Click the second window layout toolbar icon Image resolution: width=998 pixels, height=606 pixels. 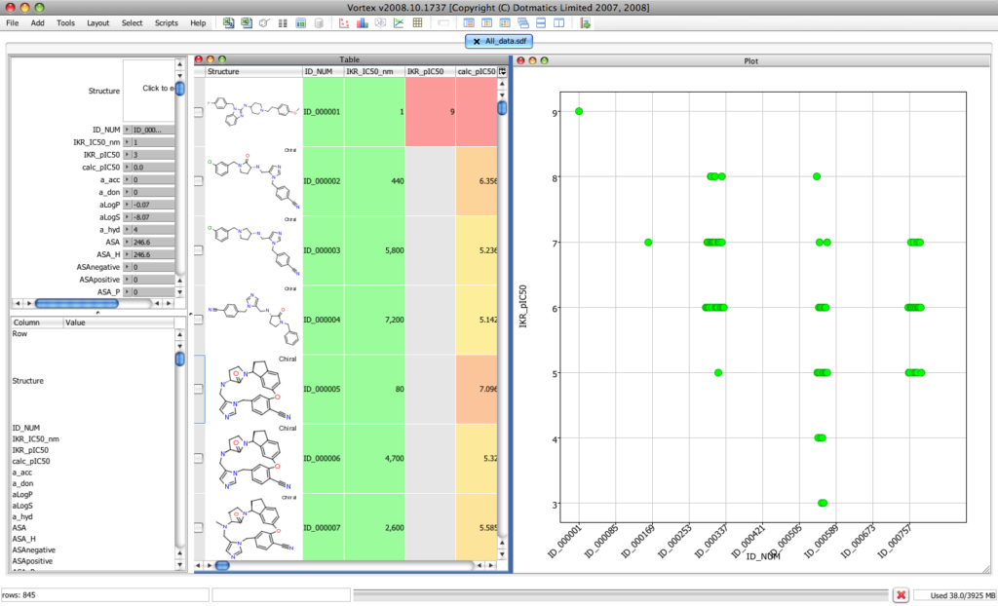pyautogui.click(x=487, y=23)
